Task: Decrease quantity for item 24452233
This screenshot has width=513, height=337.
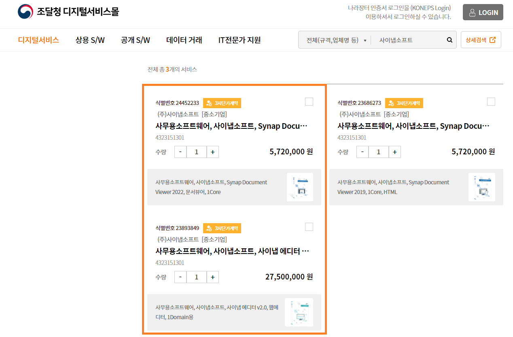Action: pyautogui.click(x=180, y=152)
